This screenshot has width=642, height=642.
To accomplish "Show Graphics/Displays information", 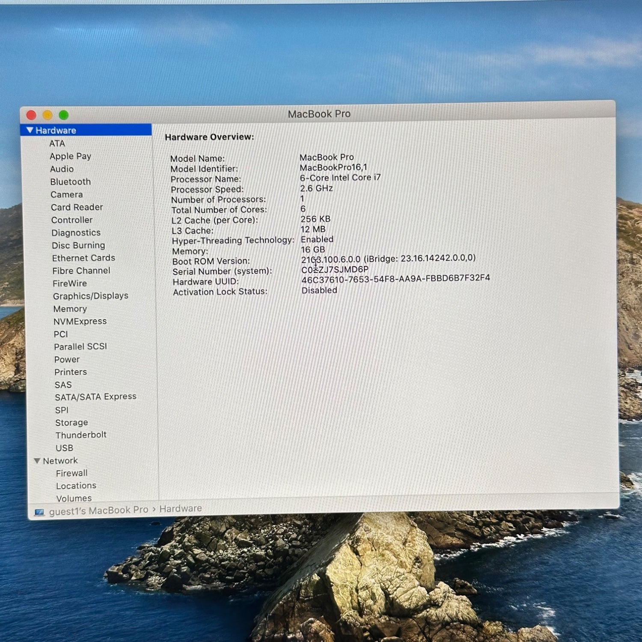I will point(91,296).
